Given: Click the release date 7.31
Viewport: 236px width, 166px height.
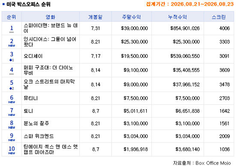Looking at the screenshot, I should click(95, 28).
